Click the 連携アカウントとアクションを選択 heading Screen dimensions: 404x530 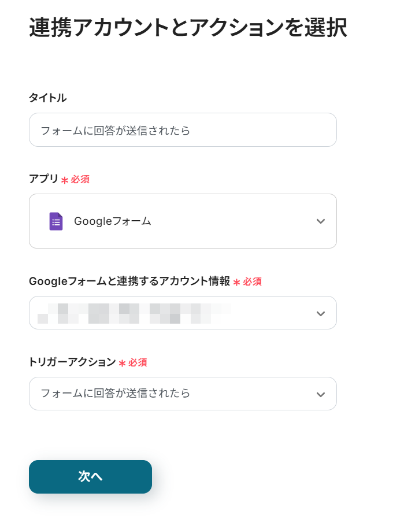(x=188, y=28)
